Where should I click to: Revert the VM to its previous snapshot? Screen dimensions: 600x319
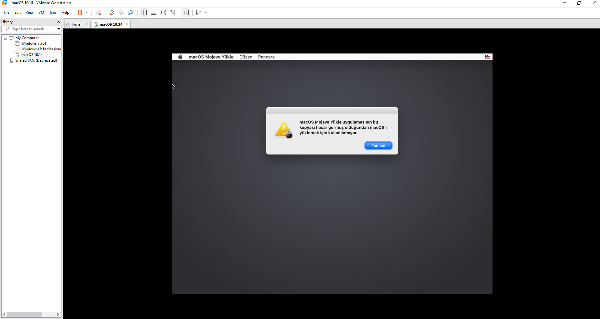(x=121, y=13)
